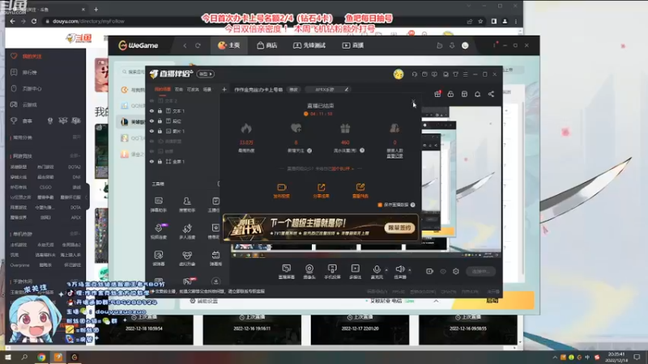Collapse the Douyu sidebar handle arrow

click(x=87, y=197)
